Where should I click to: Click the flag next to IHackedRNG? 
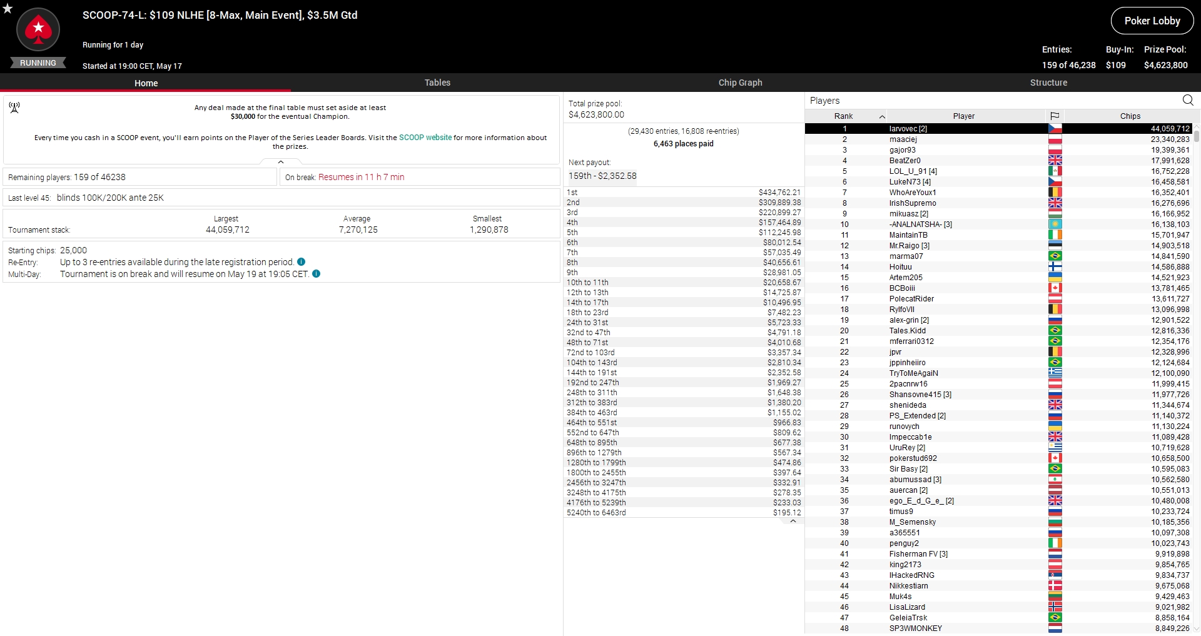point(1055,575)
